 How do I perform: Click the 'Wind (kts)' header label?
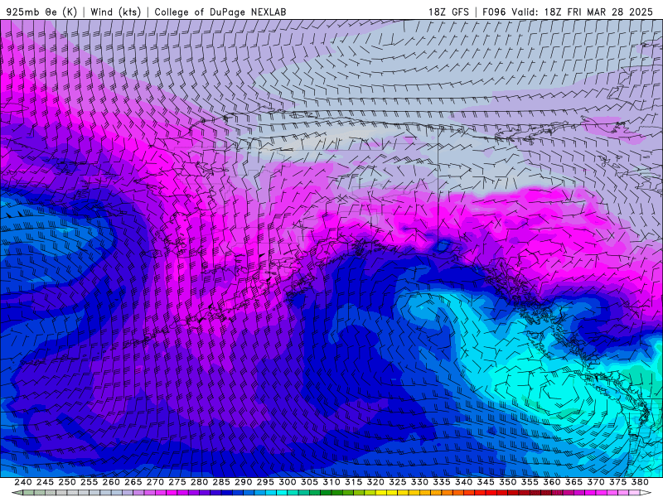point(115,12)
